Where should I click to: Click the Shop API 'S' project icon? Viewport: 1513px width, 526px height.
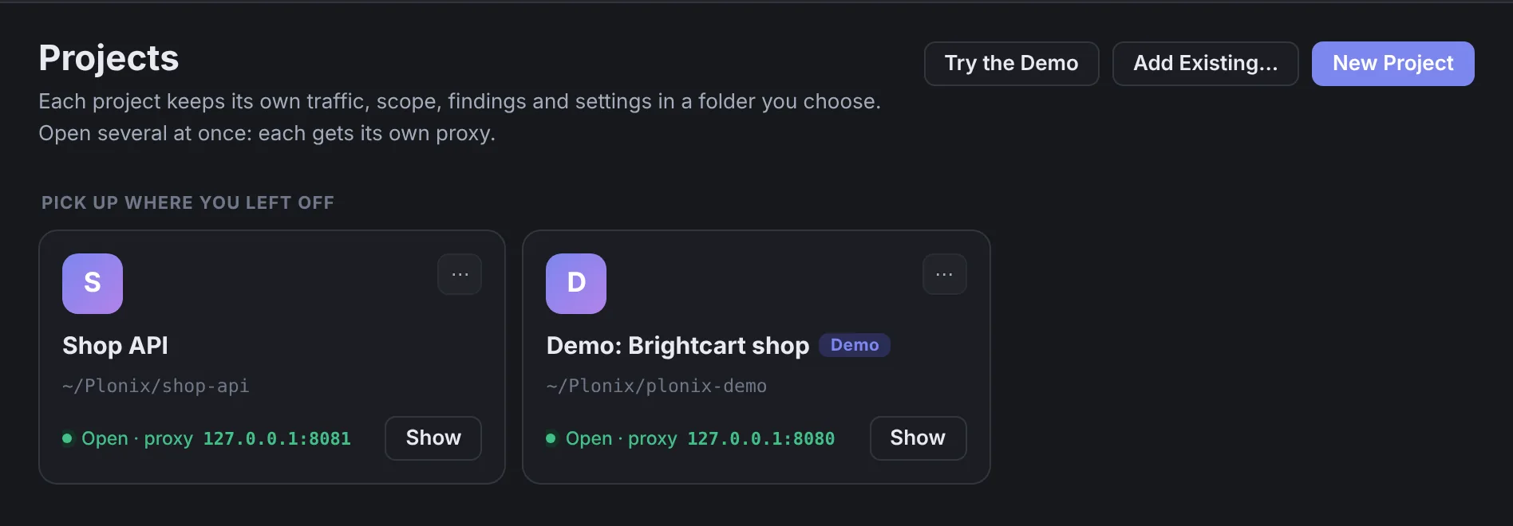[93, 284]
